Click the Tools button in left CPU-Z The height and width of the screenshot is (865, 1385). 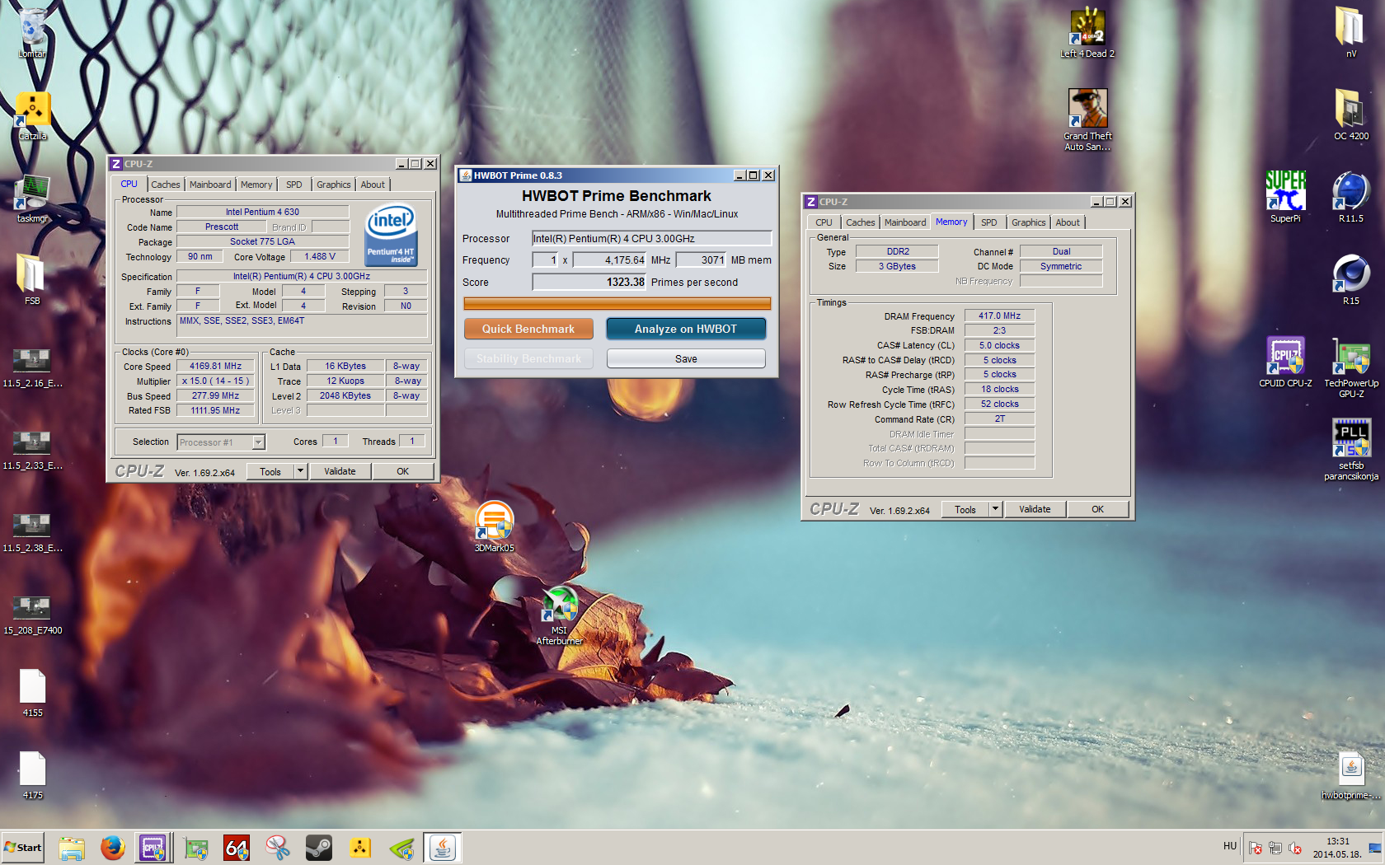click(270, 471)
